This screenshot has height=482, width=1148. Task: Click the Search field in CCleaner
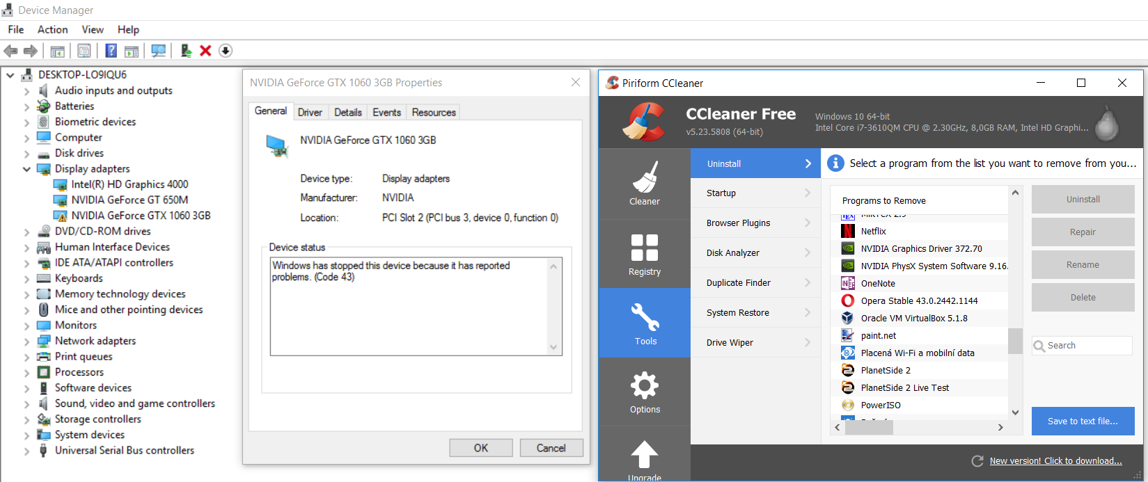tap(1083, 346)
